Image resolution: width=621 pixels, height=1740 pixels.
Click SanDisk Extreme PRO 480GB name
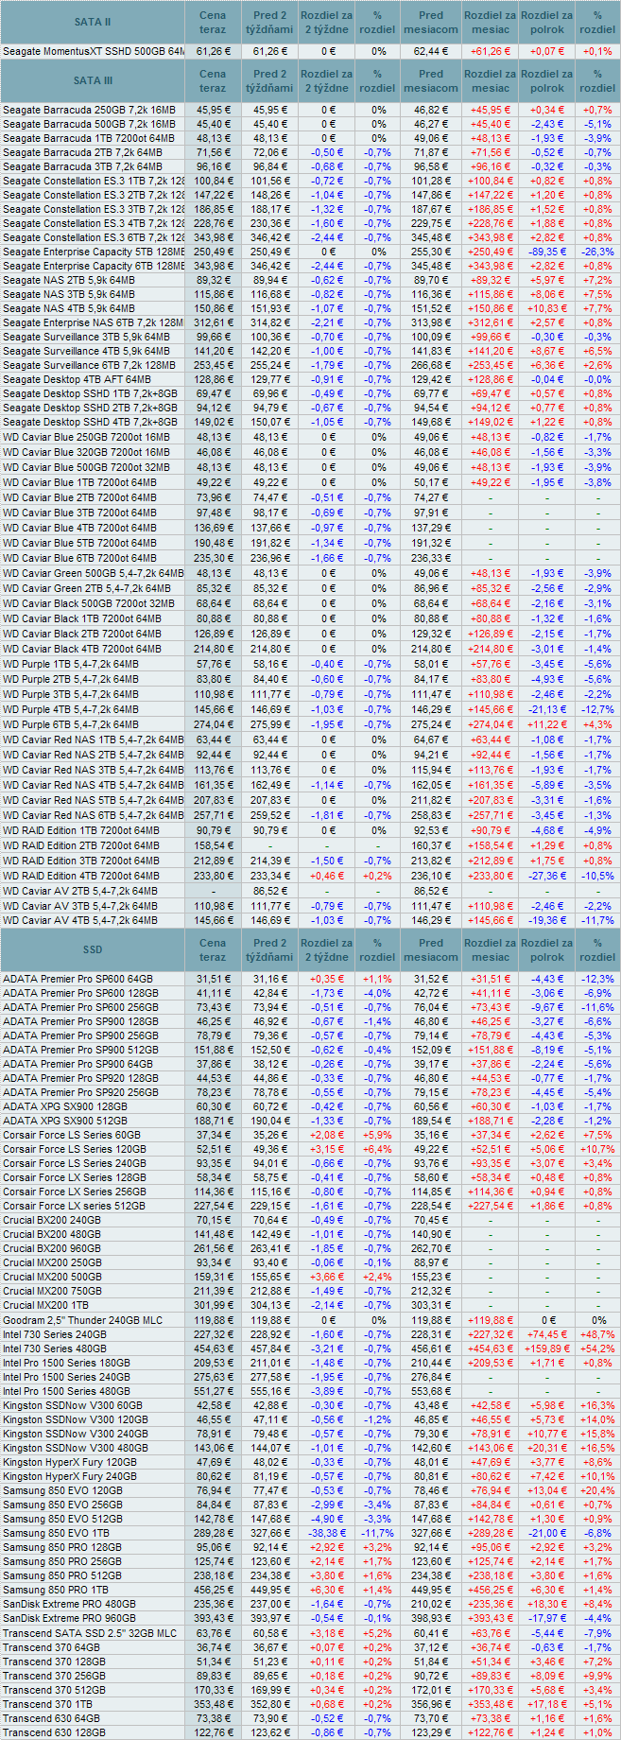pos(69,1605)
